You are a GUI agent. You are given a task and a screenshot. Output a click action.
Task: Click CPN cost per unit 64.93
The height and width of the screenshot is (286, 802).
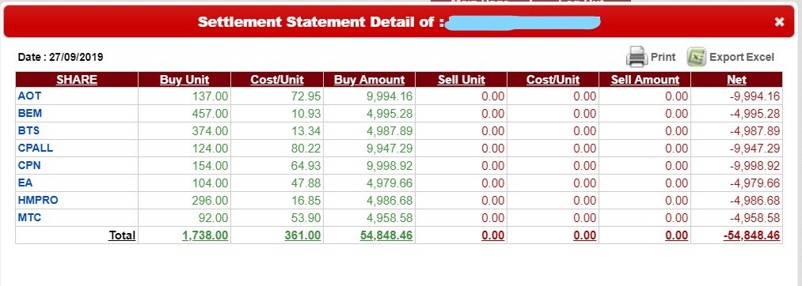[306, 166]
